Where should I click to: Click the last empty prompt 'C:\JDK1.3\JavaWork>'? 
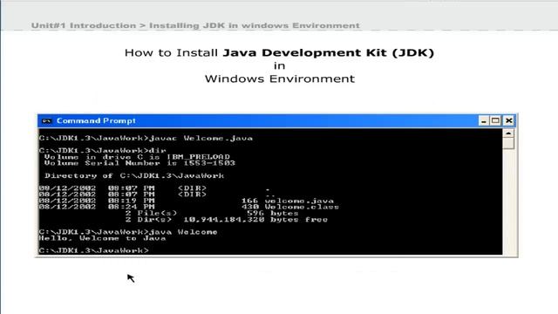93,250
